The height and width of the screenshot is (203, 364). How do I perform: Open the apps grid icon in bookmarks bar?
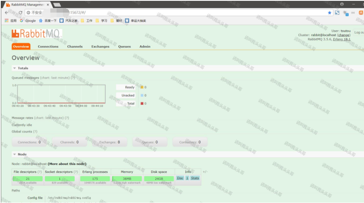(x=7, y=21)
